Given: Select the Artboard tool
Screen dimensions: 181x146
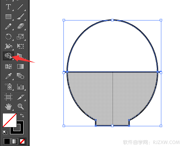Looking at the screenshot, I should 8,97.
